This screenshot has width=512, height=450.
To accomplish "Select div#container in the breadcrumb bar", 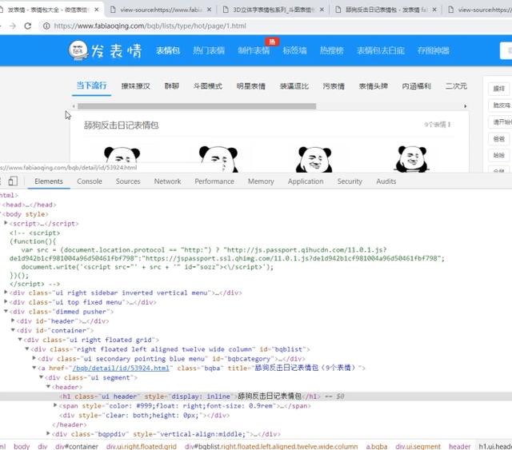I will tap(77, 446).
